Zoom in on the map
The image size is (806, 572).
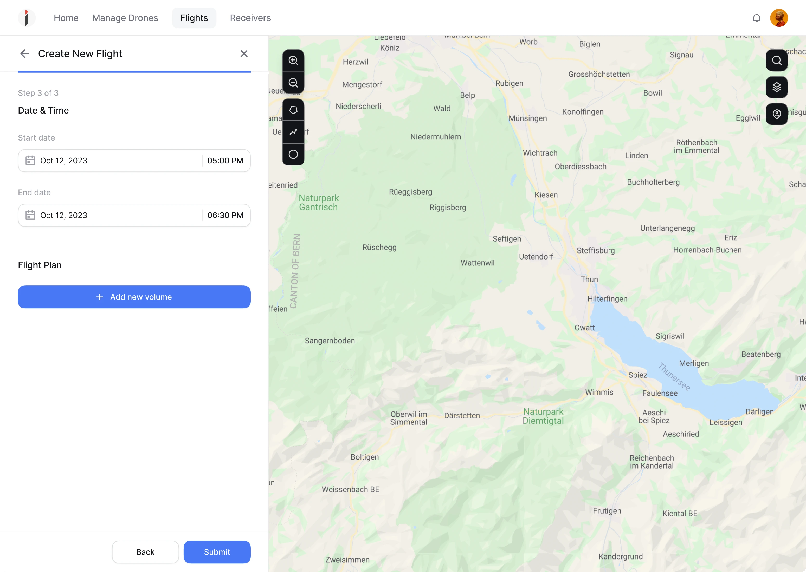pos(293,60)
